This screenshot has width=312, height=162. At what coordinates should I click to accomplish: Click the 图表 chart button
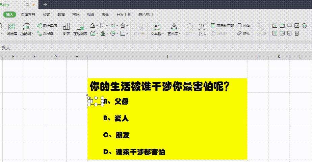tap(67, 29)
